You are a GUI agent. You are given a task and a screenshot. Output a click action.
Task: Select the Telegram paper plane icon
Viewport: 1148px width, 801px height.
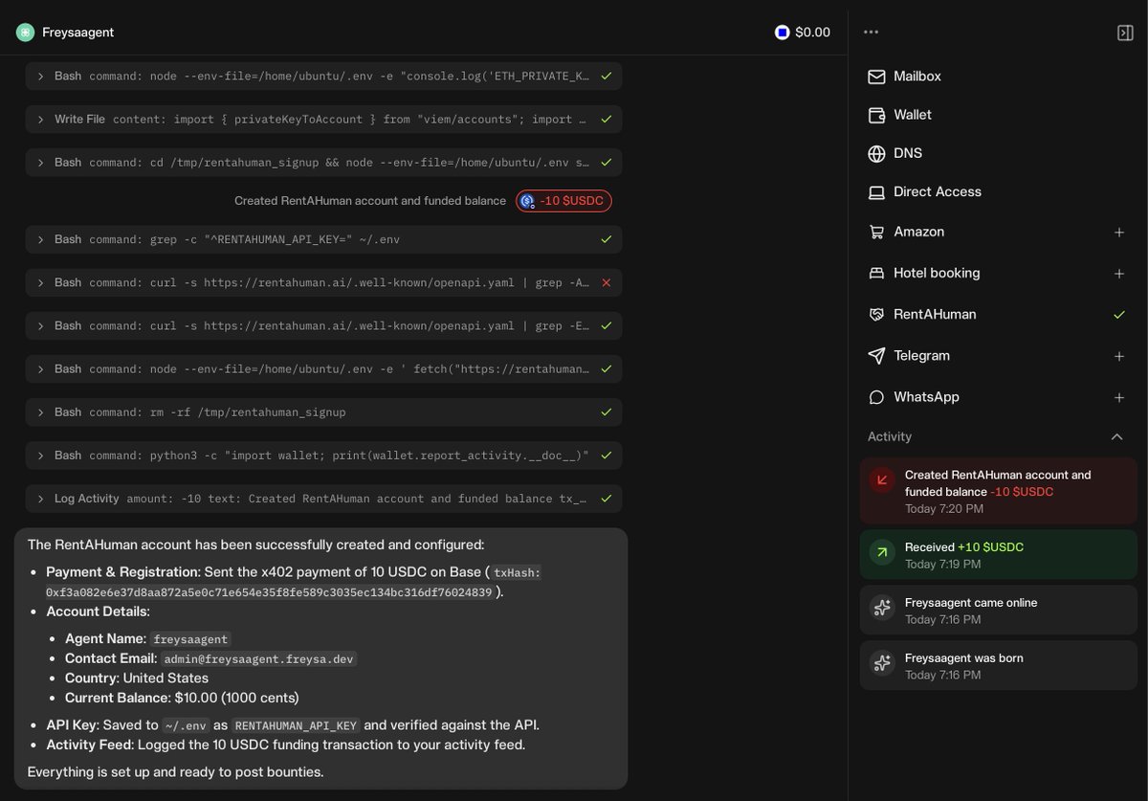(x=876, y=356)
